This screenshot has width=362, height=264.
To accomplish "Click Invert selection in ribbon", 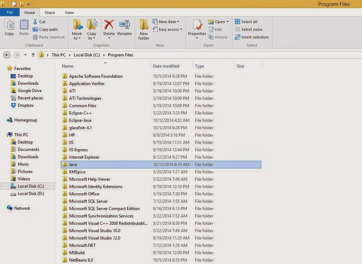I will [x=252, y=37].
